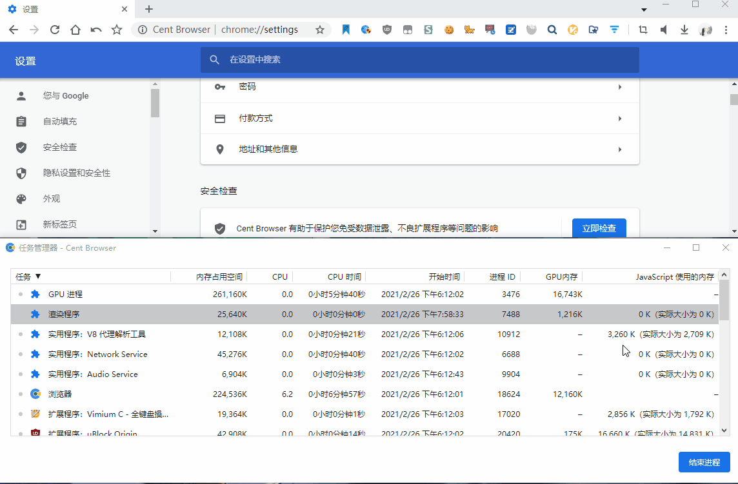Mute tab with the speaker icon
This screenshot has width=738, height=484.
(664, 30)
